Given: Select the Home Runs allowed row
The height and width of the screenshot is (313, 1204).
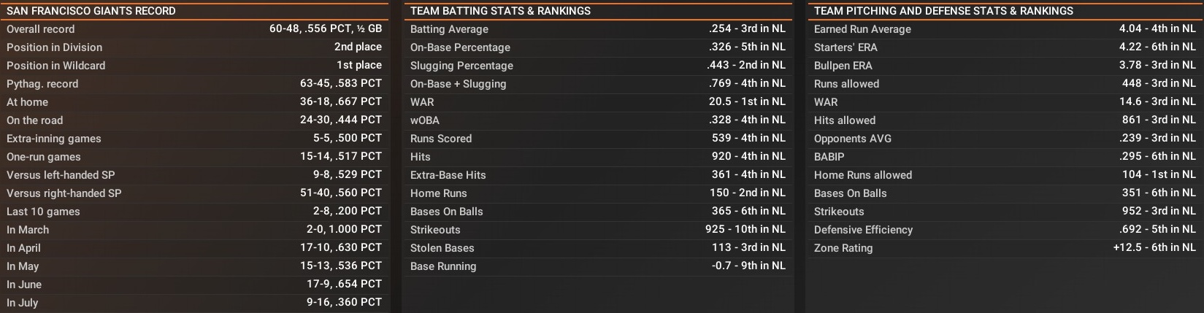Looking at the screenshot, I should [x=1004, y=175].
